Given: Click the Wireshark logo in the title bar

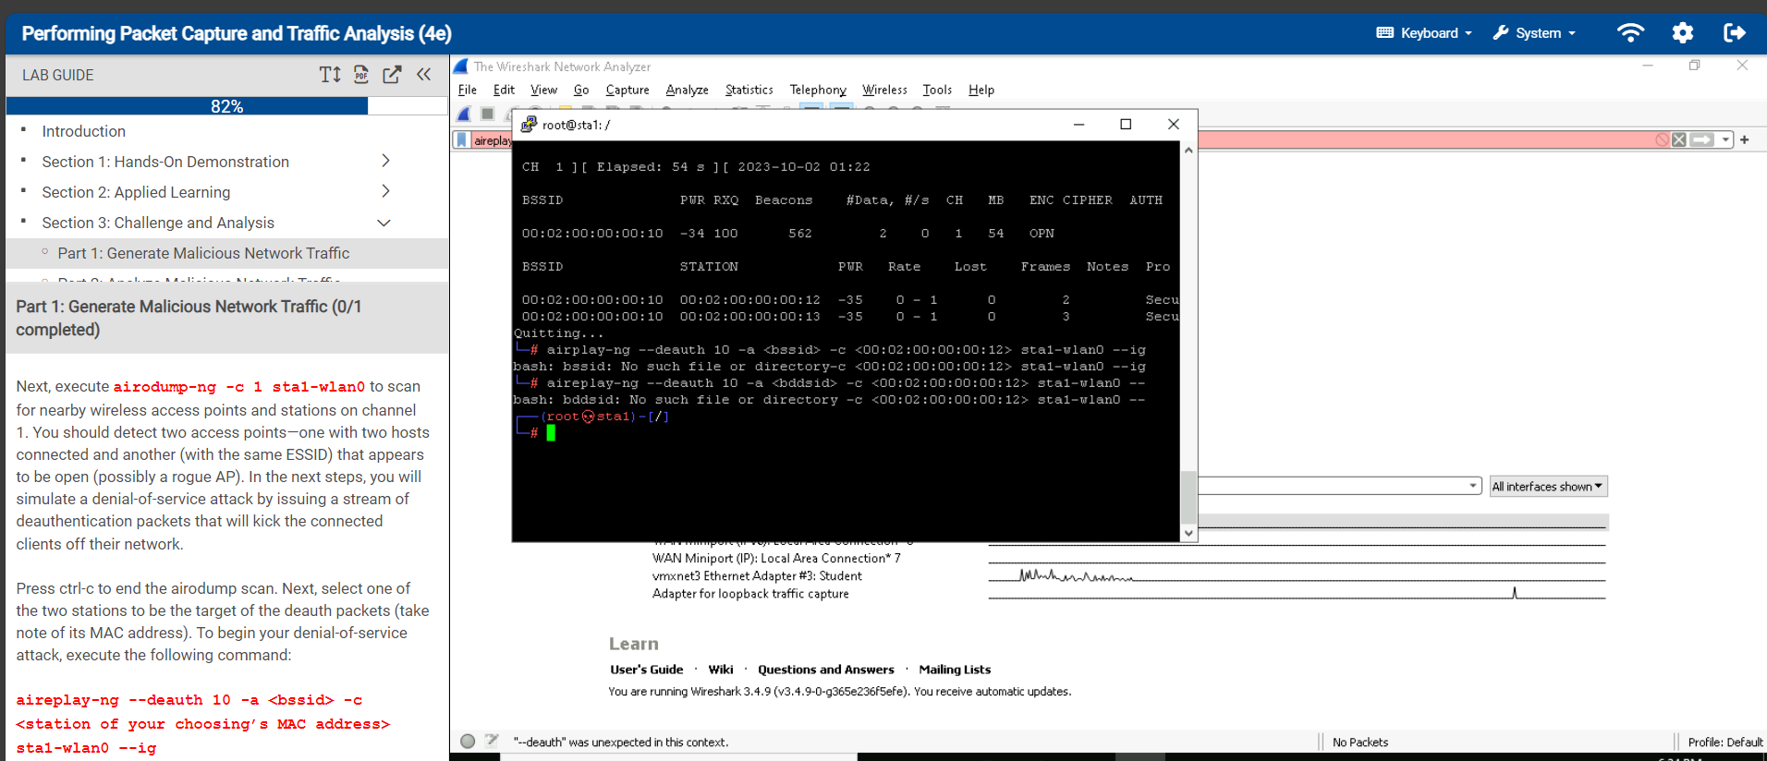Looking at the screenshot, I should pyautogui.click(x=461, y=66).
